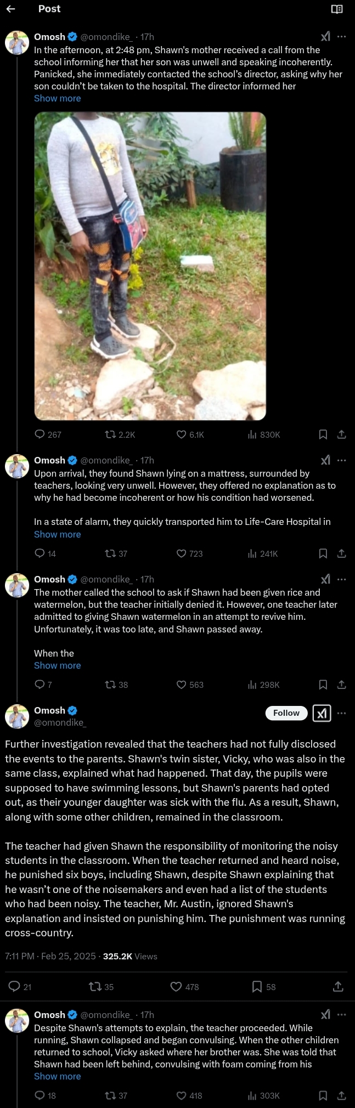Viewport: 355px width, 1108px height.
Task: Share the main focused post
Action: click(338, 987)
